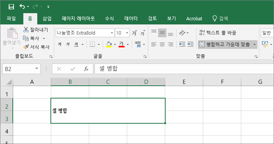This screenshot has height=144, width=274.
Task: Click 텍스트 줄 바꿈 wrap text button
Action: tap(218, 33)
